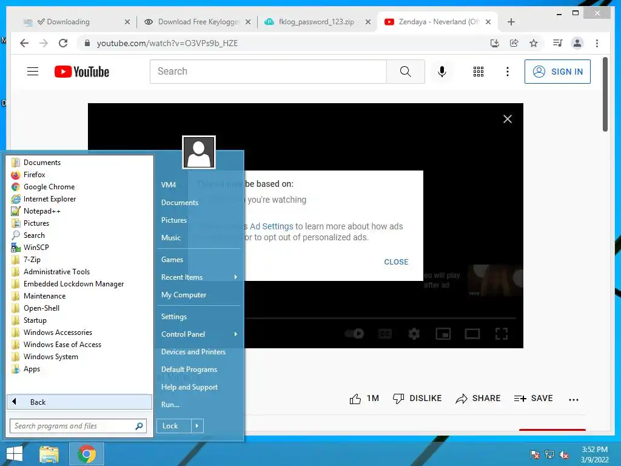This screenshot has width=621, height=466.
Task: Click SIGN IN on YouTube
Action: [x=557, y=72]
